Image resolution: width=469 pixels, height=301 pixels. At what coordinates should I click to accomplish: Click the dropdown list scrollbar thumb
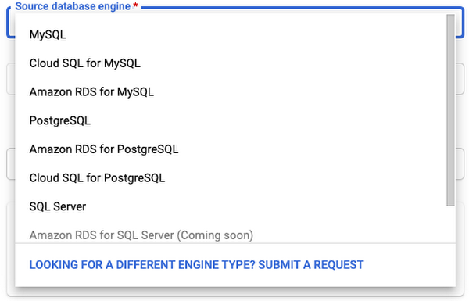tap(450, 110)
